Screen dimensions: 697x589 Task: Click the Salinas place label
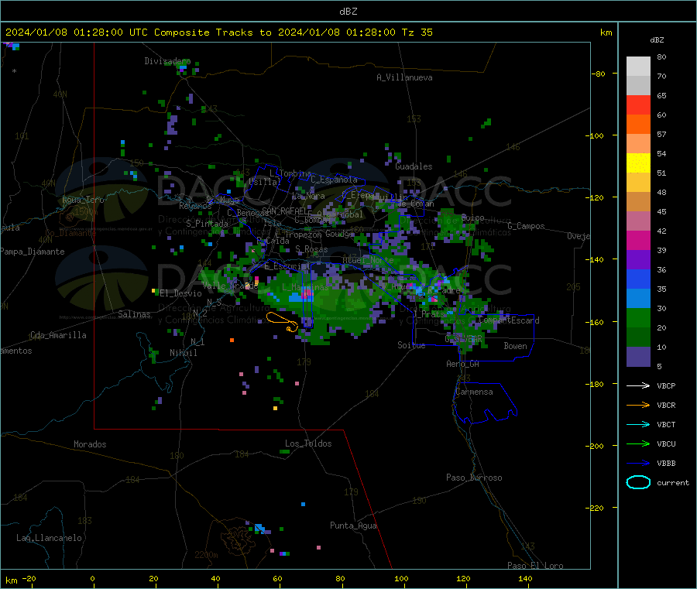[134, 314]
